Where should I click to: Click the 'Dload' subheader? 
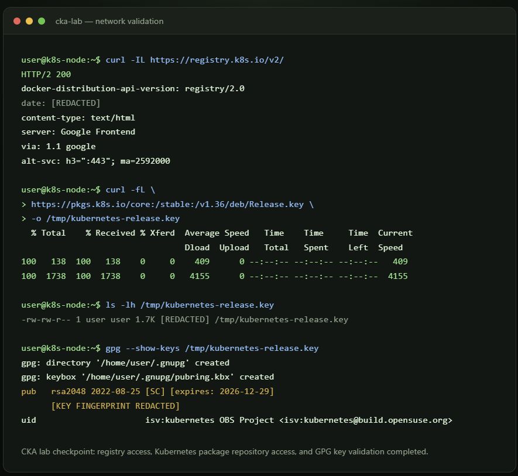[x=197, y=247]
